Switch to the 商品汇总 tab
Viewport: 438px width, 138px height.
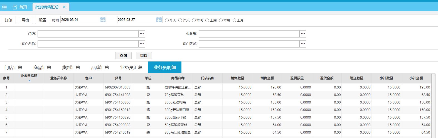[x=42, y=68]
